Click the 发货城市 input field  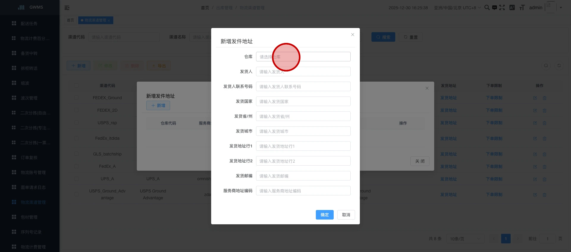[303, 131]
